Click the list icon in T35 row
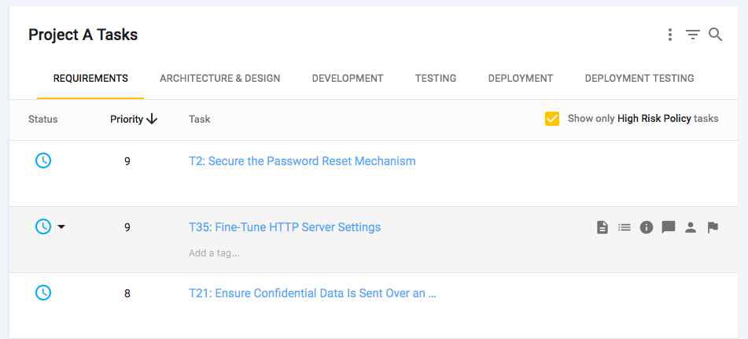Screen dimensions: 748x339 625,227
